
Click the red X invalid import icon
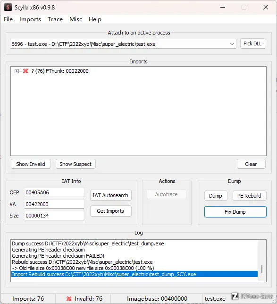pos(25,71)
